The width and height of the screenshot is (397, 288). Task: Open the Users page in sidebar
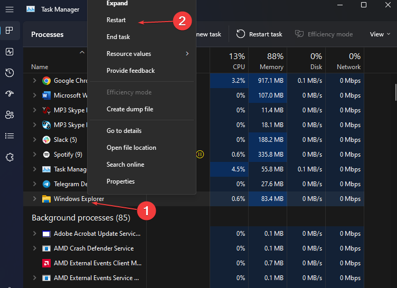[x=10, y=115]
